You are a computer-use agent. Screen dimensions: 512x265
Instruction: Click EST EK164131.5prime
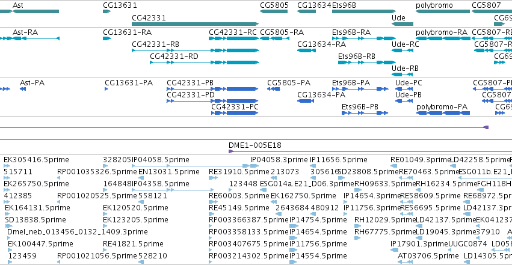coord(37,208)
